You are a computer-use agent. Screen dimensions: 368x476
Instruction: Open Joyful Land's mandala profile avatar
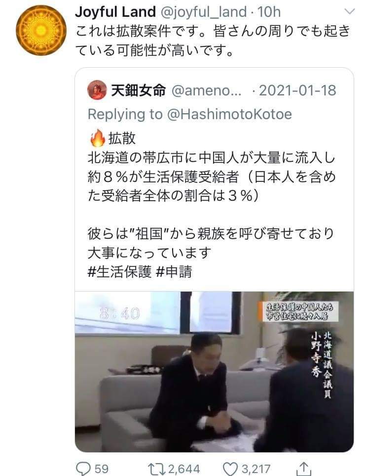(x=41, y=30)
